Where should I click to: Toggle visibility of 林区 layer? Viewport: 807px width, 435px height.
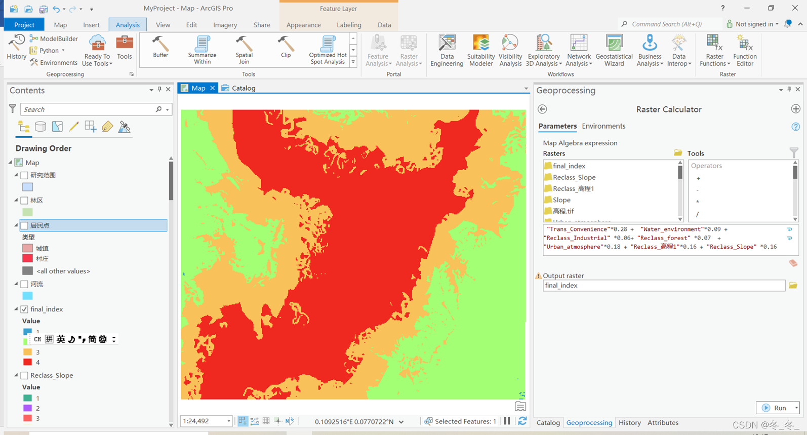pyautogui.click(x=24, y=201)
